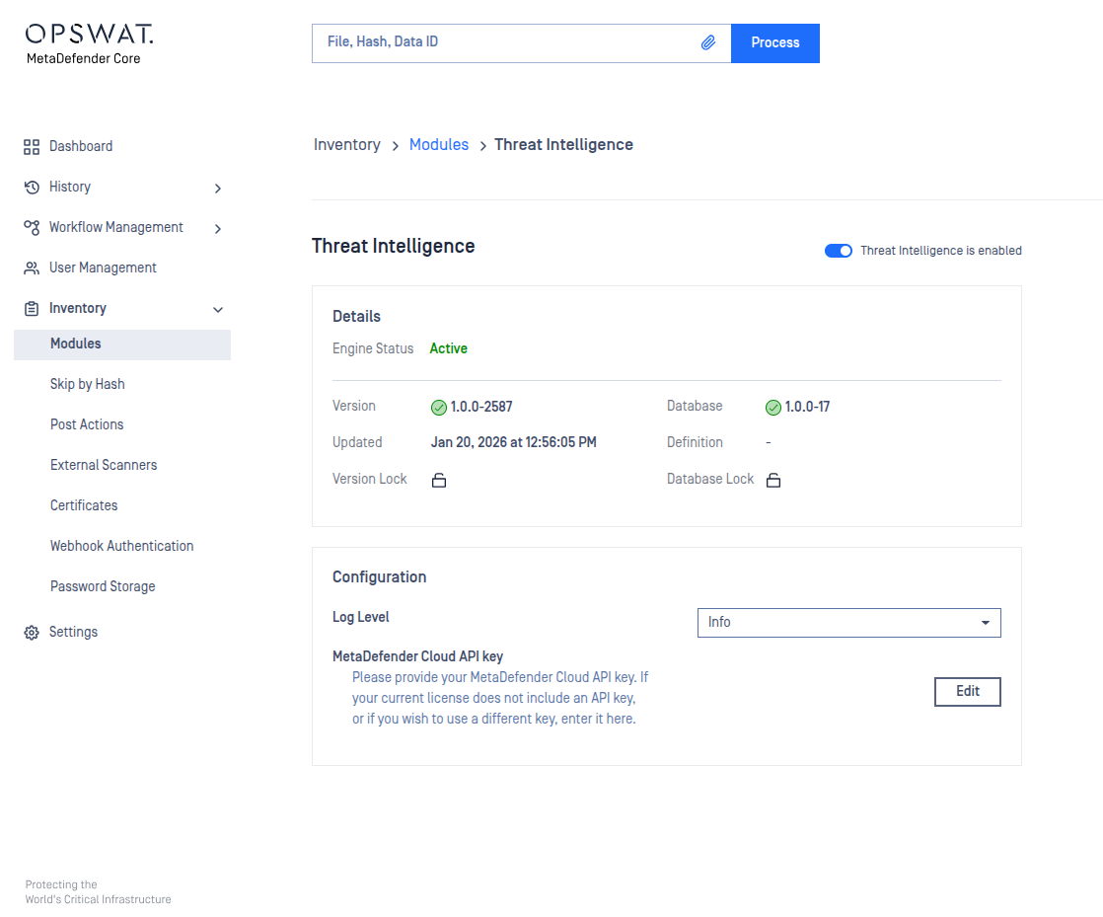Select External Scanners in sidebar

tap(104, 465)
